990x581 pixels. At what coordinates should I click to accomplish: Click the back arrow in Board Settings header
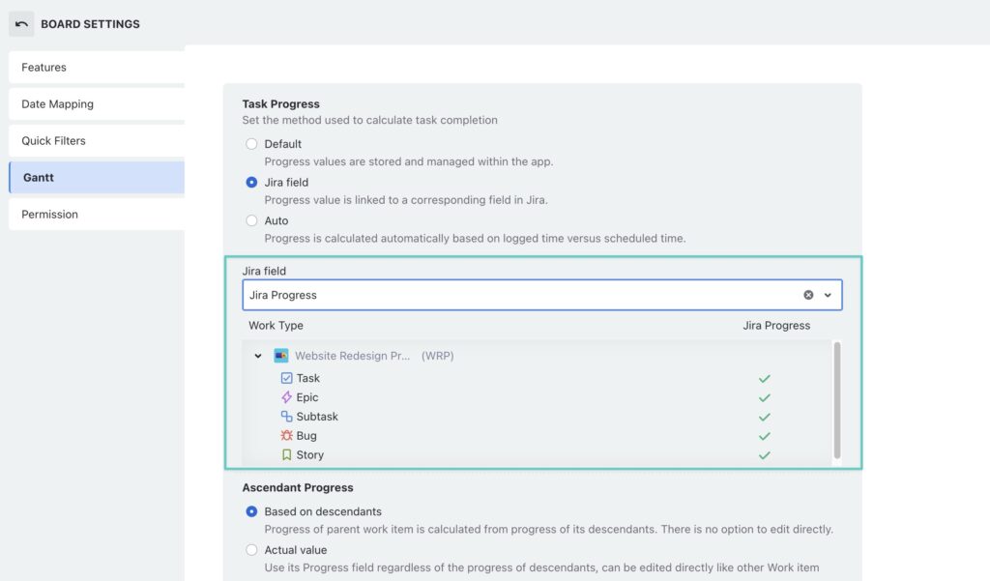click(21, 22)
